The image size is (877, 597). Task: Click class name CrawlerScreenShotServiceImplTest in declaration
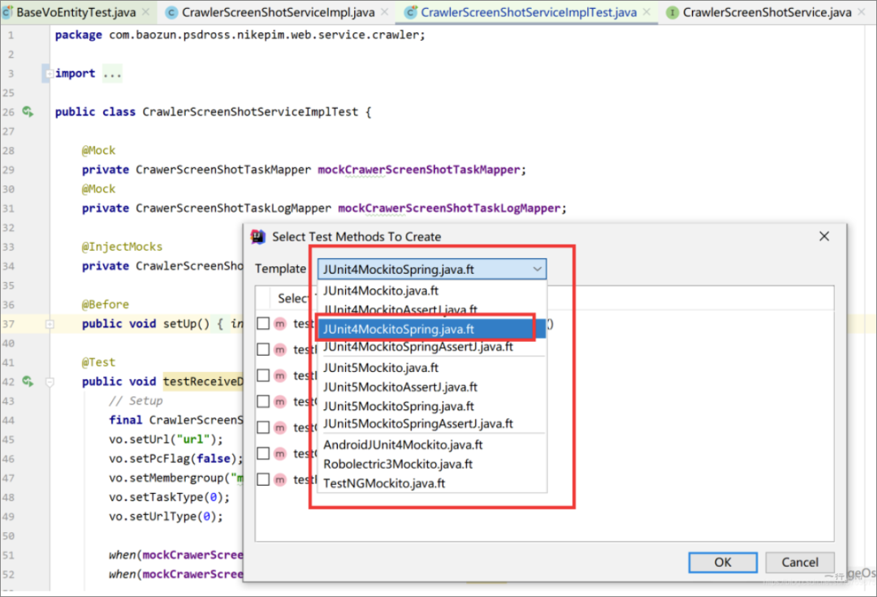click(250, 111)
